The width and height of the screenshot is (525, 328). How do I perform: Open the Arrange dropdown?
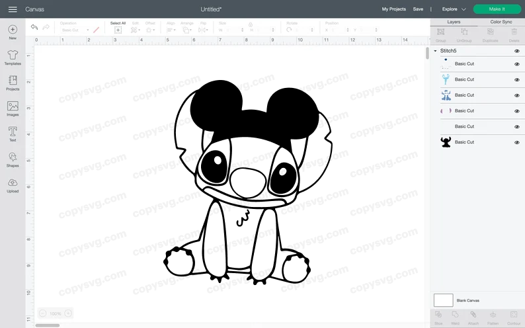[x=187, y=30]
